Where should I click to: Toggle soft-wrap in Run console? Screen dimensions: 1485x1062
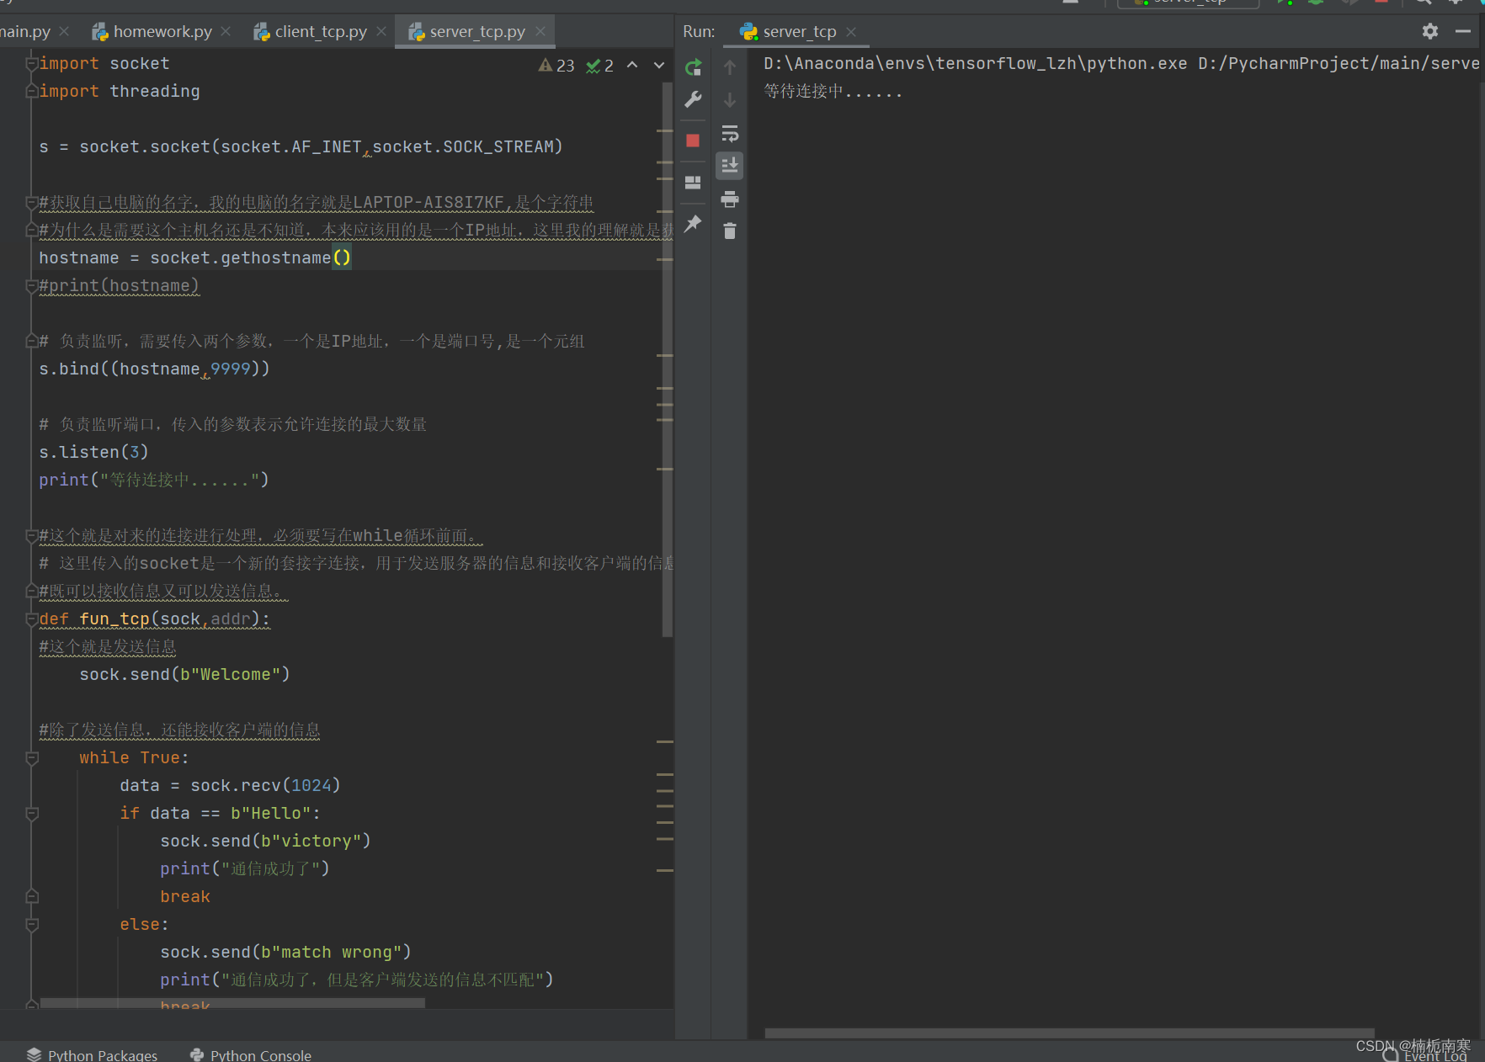(730, 133)
